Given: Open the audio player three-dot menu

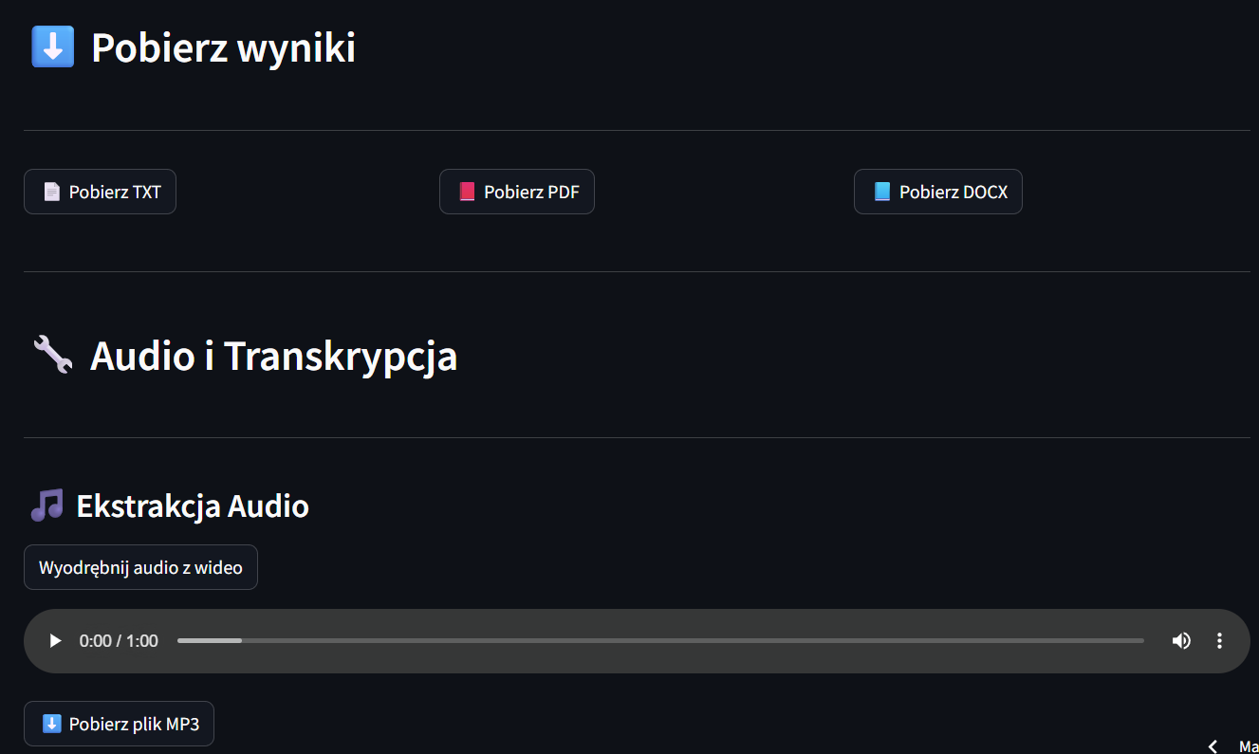Looking at the screenshot, I should click(1220, 641).
